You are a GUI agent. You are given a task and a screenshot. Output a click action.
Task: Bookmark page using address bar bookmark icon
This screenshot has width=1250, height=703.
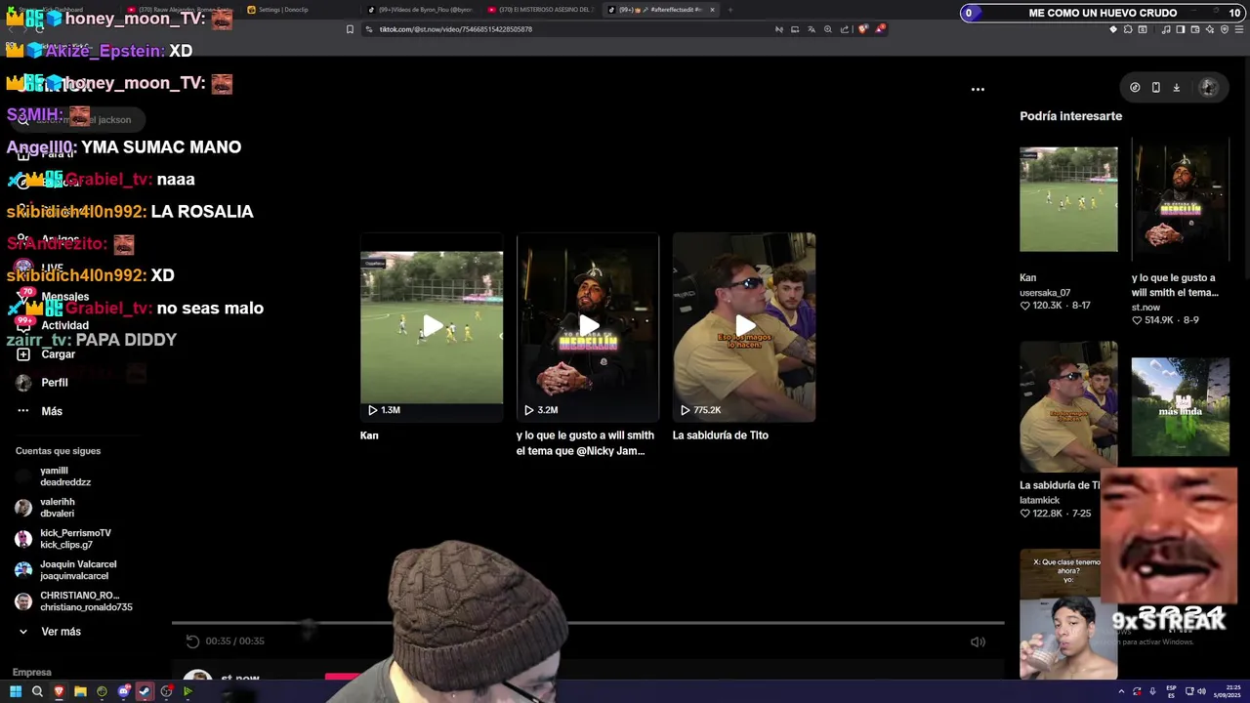click(x=350, y=29)
